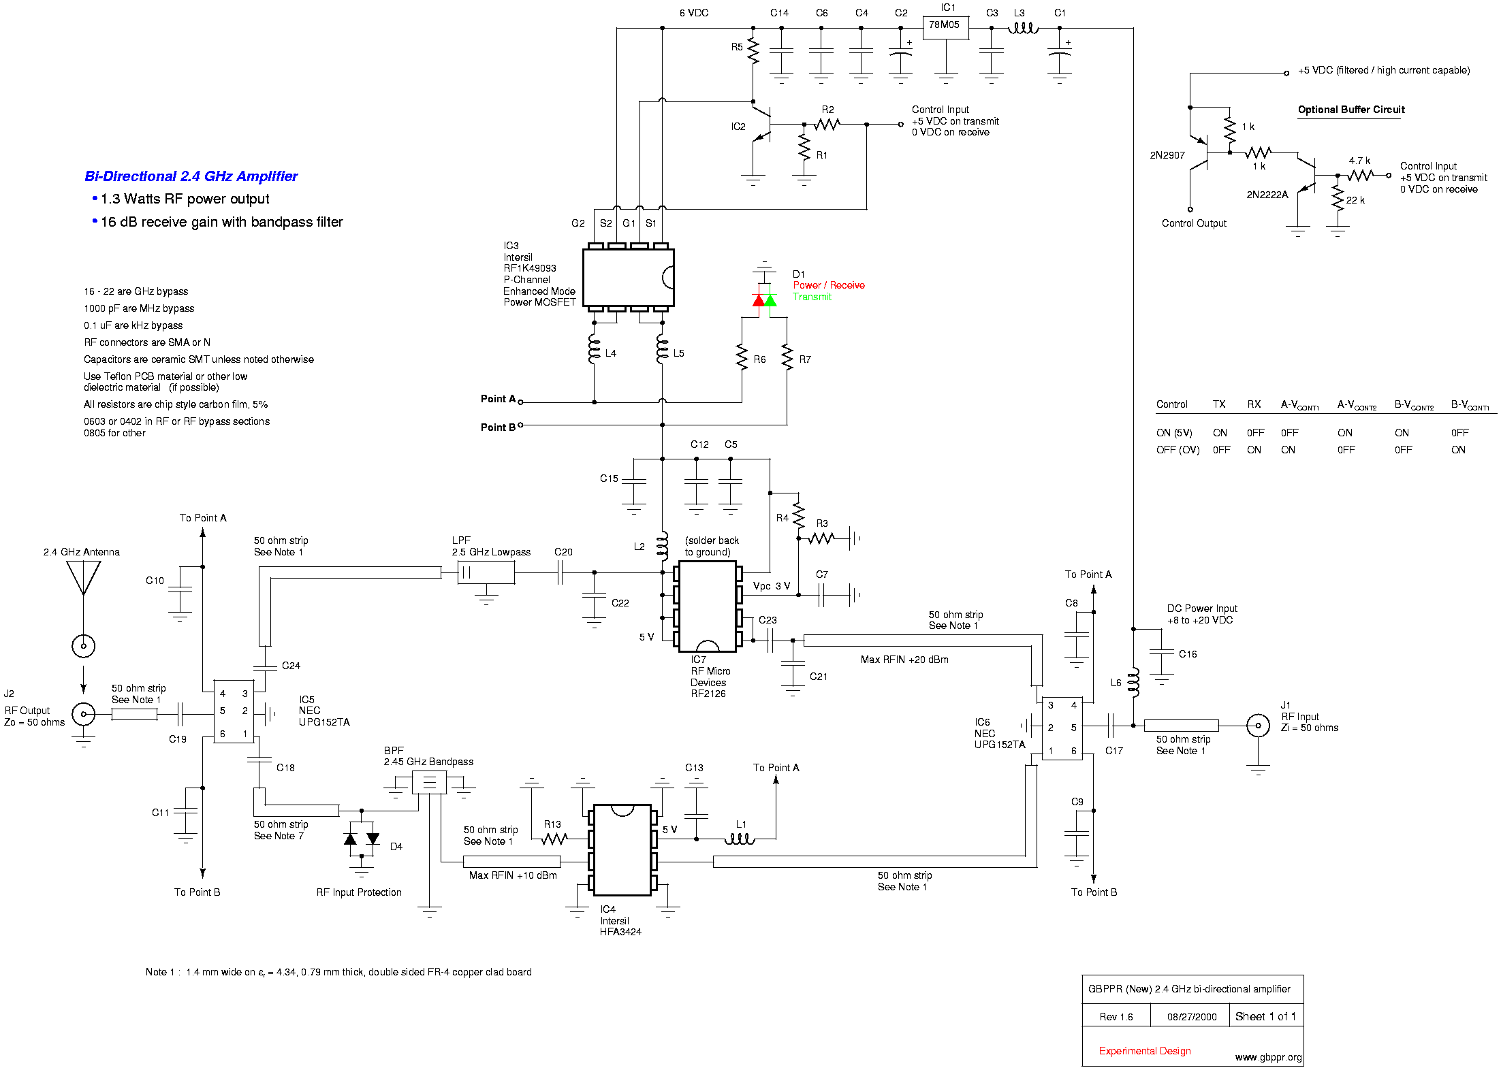The height and width of the screenshot is (1070, 1501).
Task: Click the J2 RF Output connector
Action: point(84,714)
